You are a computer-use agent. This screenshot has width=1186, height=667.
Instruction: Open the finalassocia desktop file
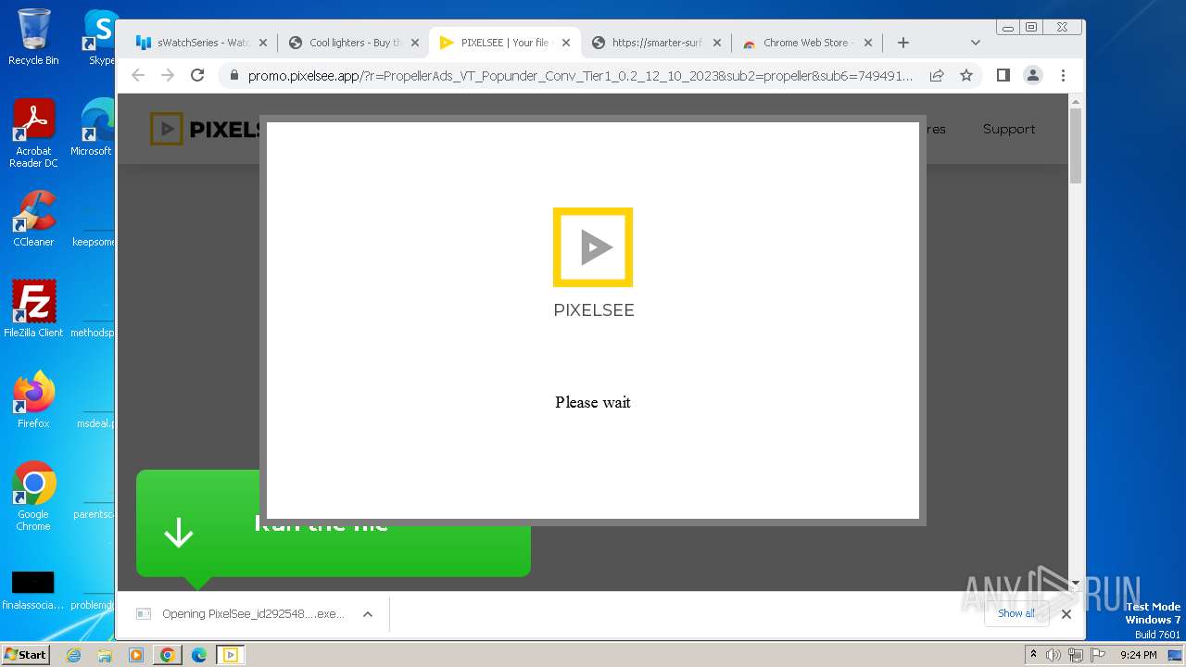33,591
